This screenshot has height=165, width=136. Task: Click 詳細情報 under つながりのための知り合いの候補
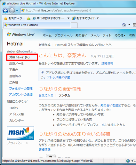pos(44,150)
